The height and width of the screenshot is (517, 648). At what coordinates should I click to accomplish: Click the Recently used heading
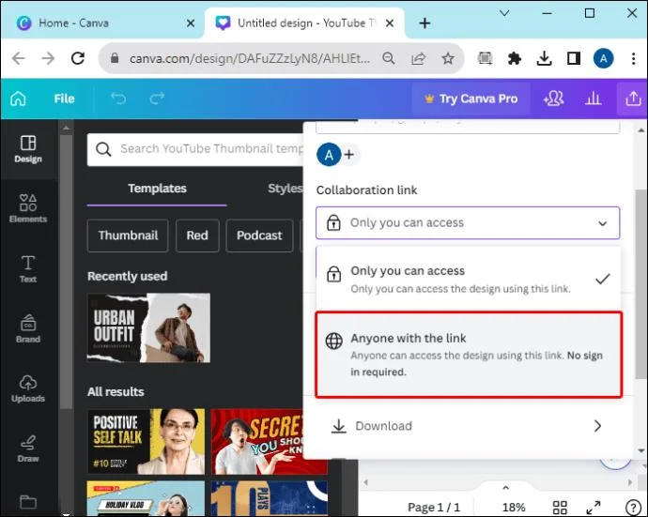coord(128,276)
